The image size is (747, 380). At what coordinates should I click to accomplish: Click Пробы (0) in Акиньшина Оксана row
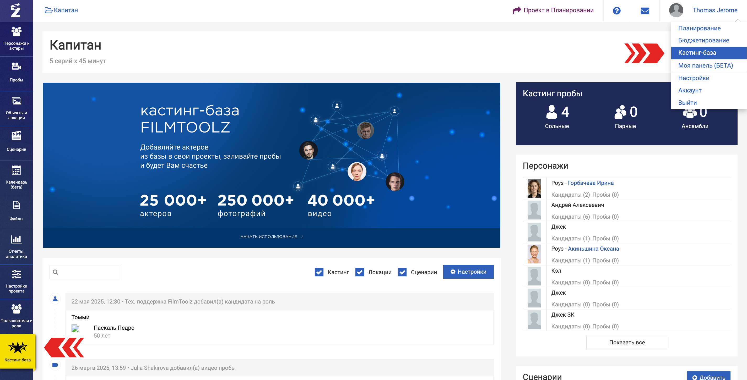(605, 260)
